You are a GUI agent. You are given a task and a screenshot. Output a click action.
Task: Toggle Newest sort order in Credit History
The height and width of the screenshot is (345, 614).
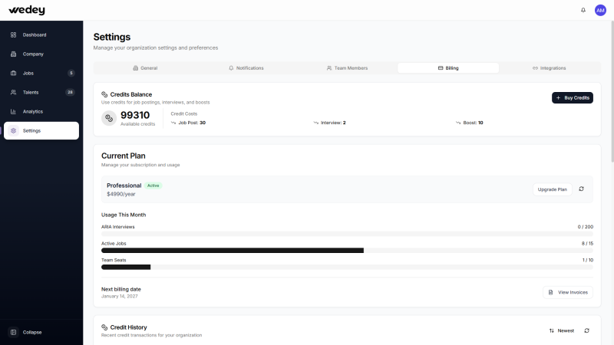pos(562,330)
